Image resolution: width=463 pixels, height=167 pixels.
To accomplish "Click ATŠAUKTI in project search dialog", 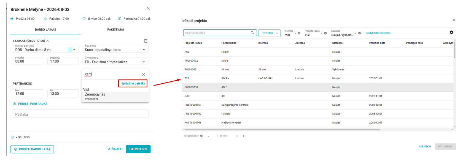I will pos(425,147).
